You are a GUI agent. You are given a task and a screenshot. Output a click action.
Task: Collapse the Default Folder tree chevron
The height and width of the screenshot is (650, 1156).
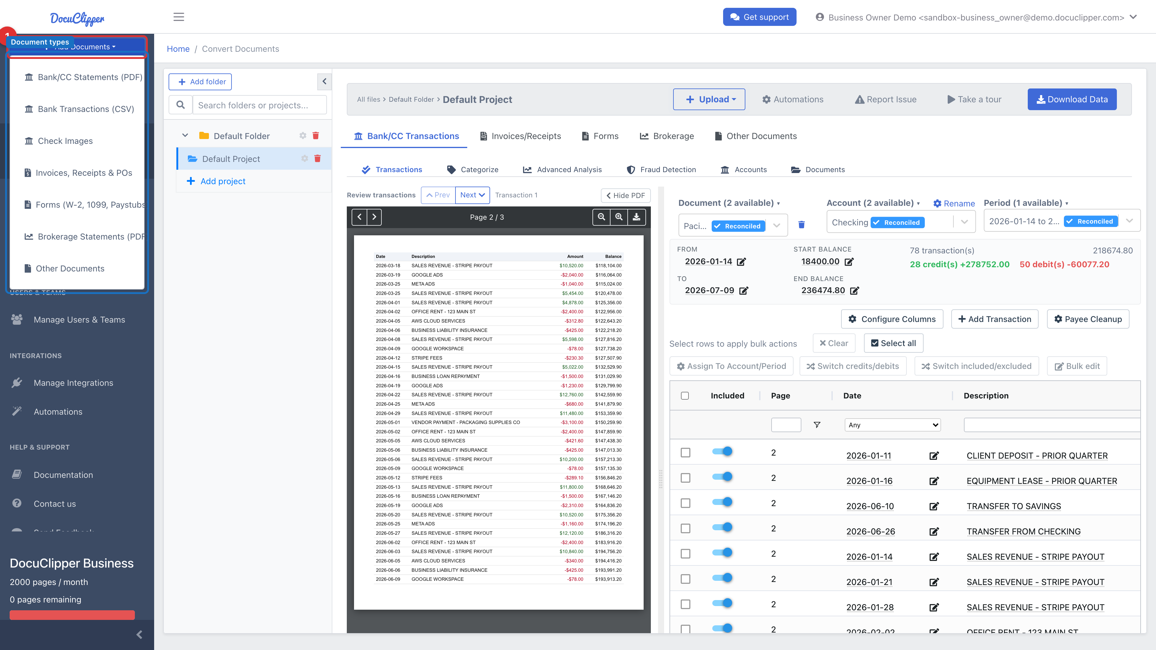tap(185, 135)
